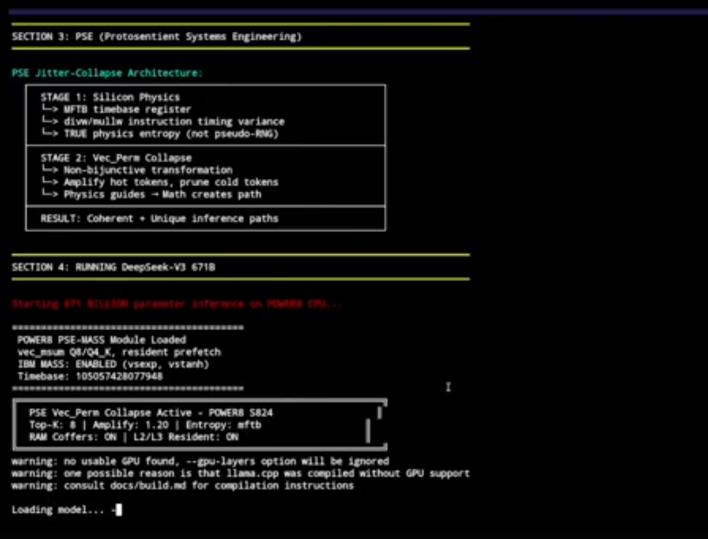Viewport: 708px width, 539px height.
Task: Select 'PSE Jitter-Collapse Architecture:' text
Action: pos(107,73)
